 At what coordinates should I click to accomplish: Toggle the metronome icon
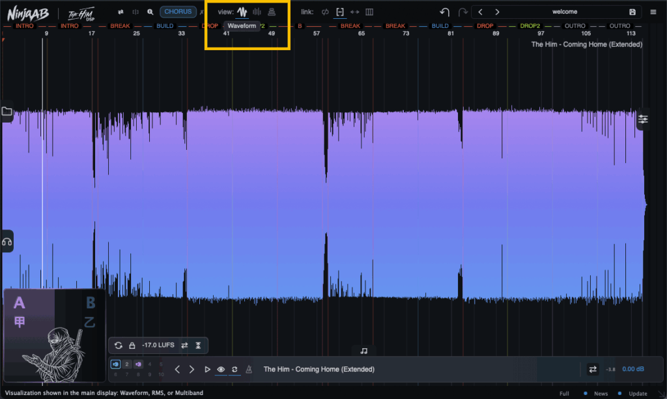[x=249, y=369]
